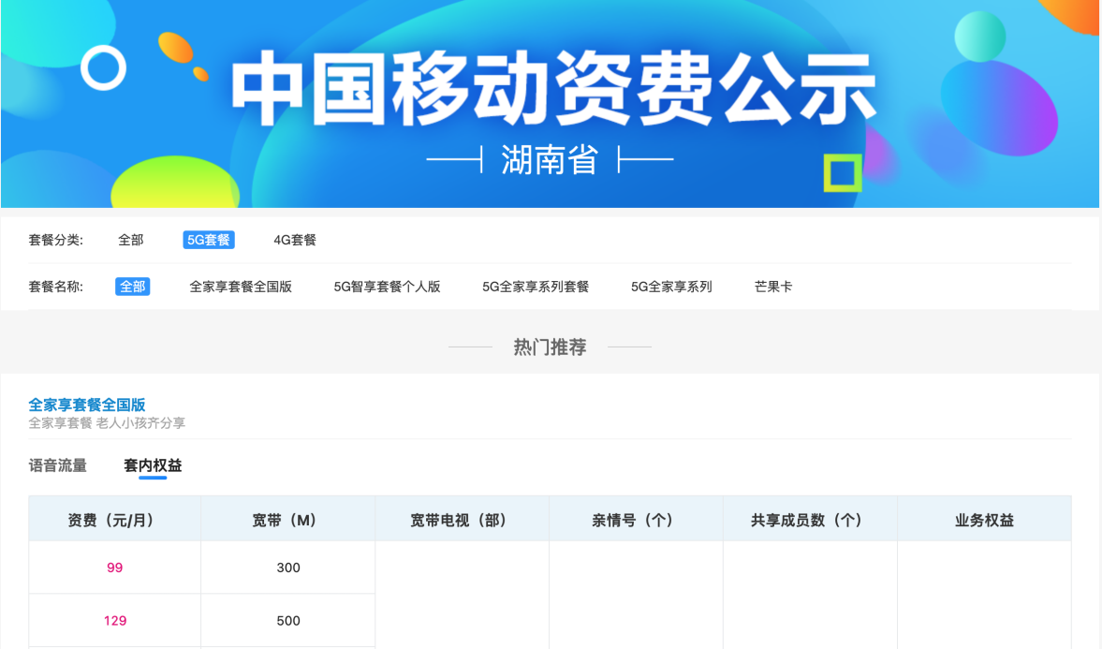Select the 5G全家享系列 filter

click(669, 285)
